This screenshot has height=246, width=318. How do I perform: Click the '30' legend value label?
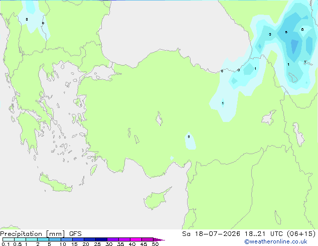[109, 244]
